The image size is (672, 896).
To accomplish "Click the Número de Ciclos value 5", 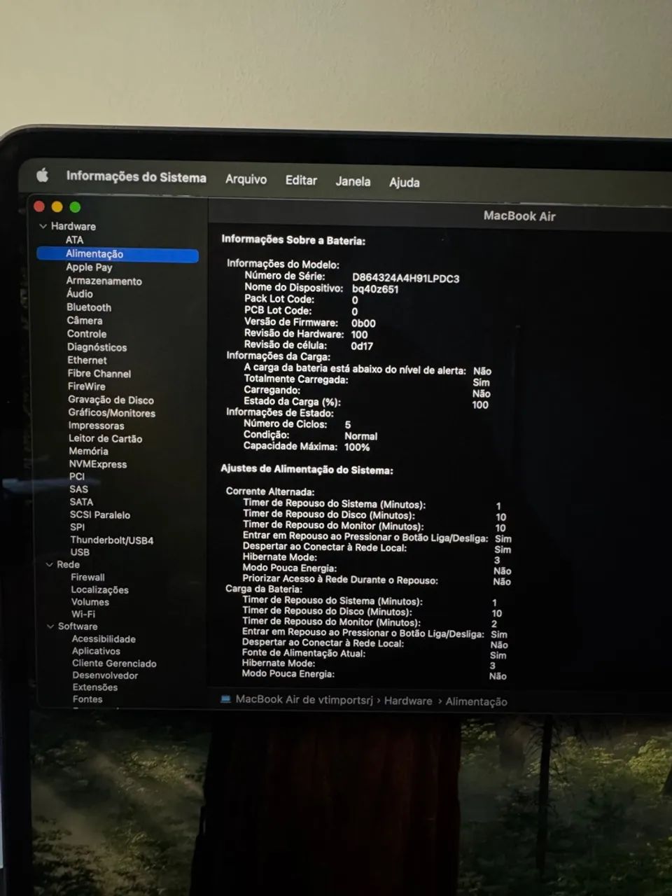I will pos(348,425).
